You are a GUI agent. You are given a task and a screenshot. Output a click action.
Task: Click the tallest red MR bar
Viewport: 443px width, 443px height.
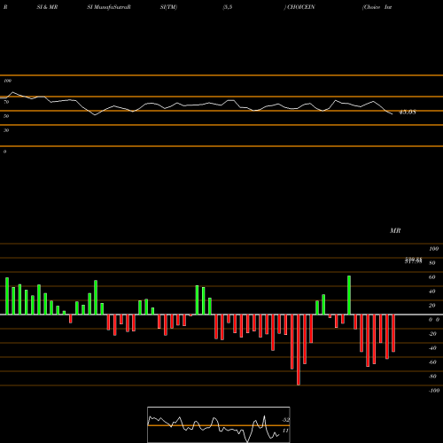point(299,350)
